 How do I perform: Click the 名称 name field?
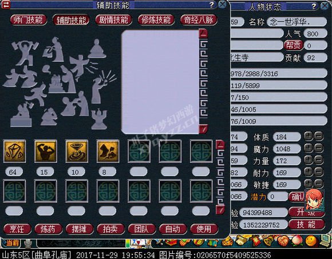pos(297,22)
